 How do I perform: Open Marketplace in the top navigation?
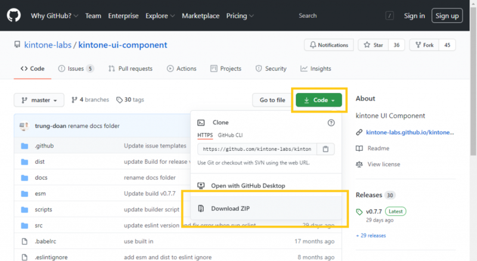[x=200, y=16]
